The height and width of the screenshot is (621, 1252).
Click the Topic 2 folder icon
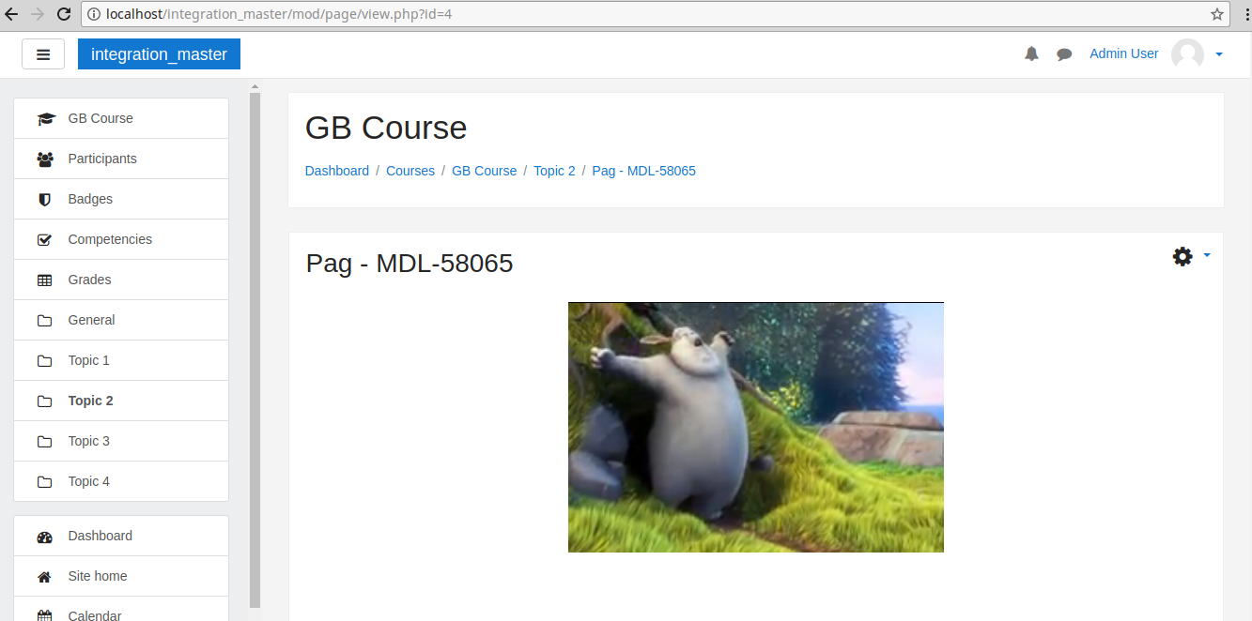(44, 401)
